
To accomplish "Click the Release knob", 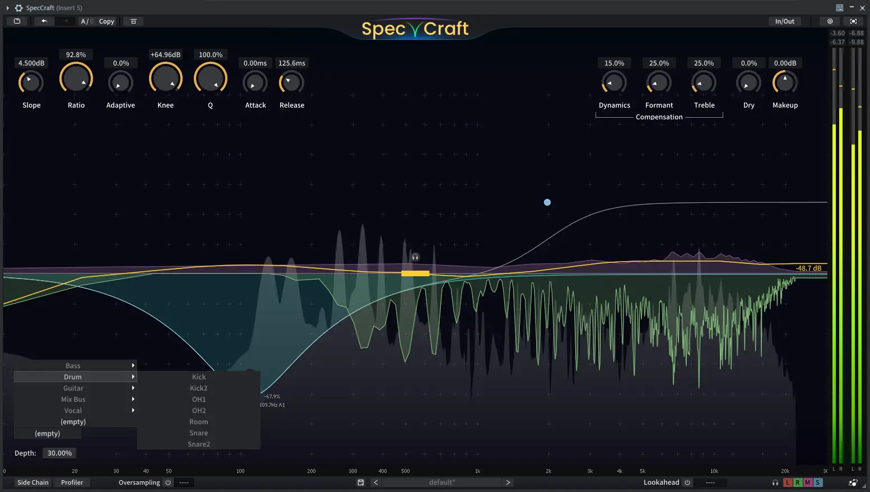I will point(291,83).
